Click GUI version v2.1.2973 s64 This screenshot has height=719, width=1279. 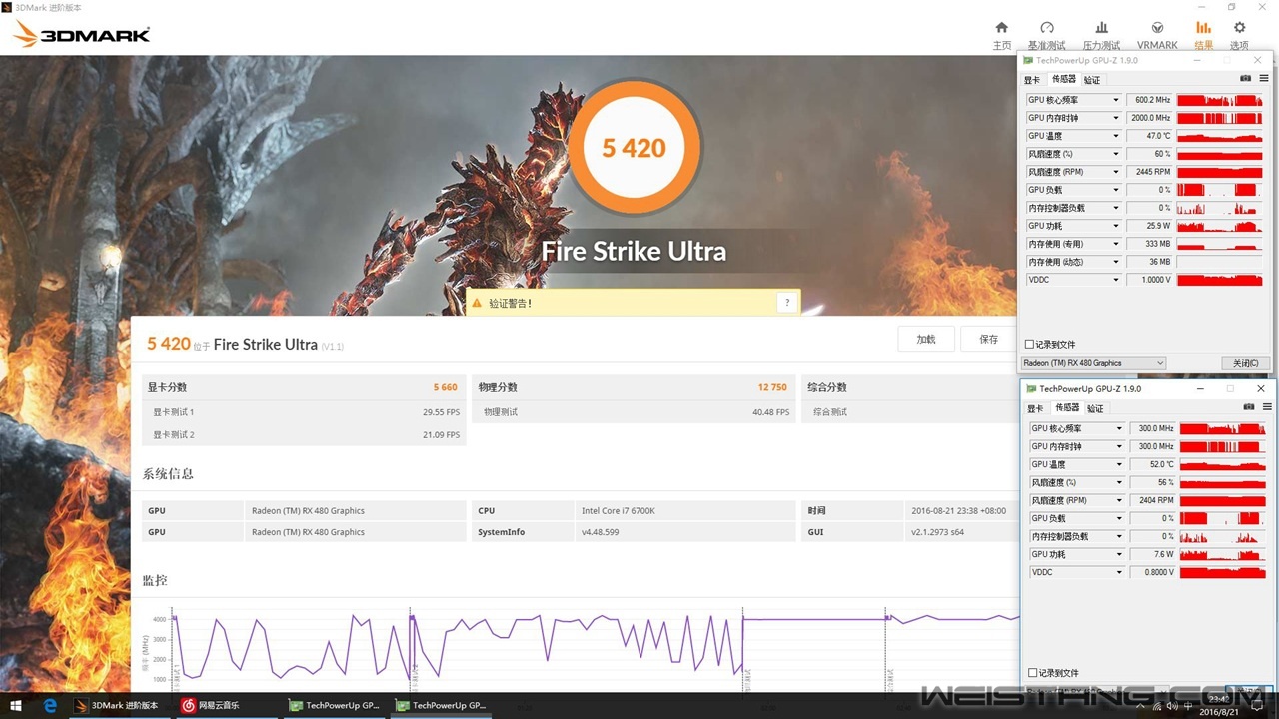[x=937, y=532]
